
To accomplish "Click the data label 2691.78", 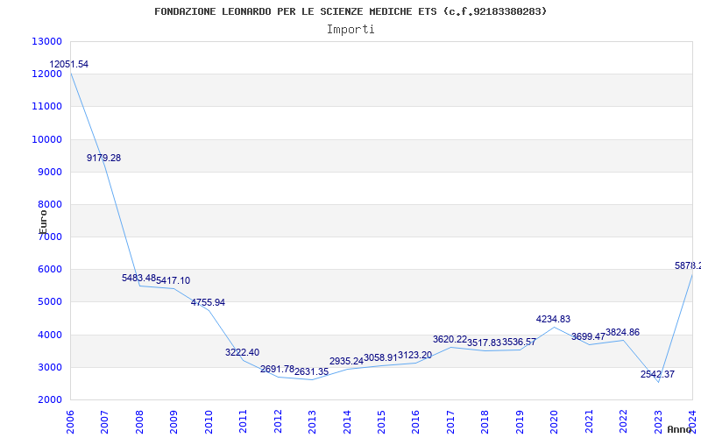I will 277,369.
